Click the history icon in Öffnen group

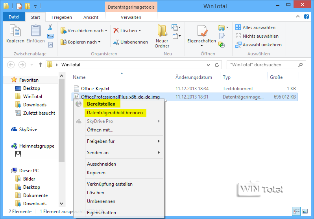(x=222, y=45)
